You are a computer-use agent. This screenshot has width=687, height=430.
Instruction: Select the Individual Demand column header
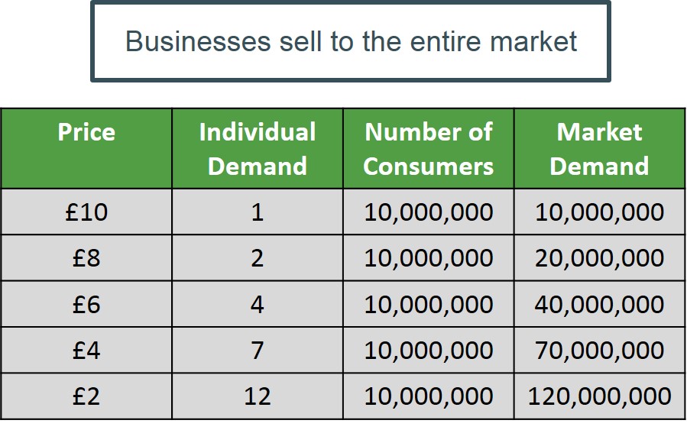tap(258, 148)
